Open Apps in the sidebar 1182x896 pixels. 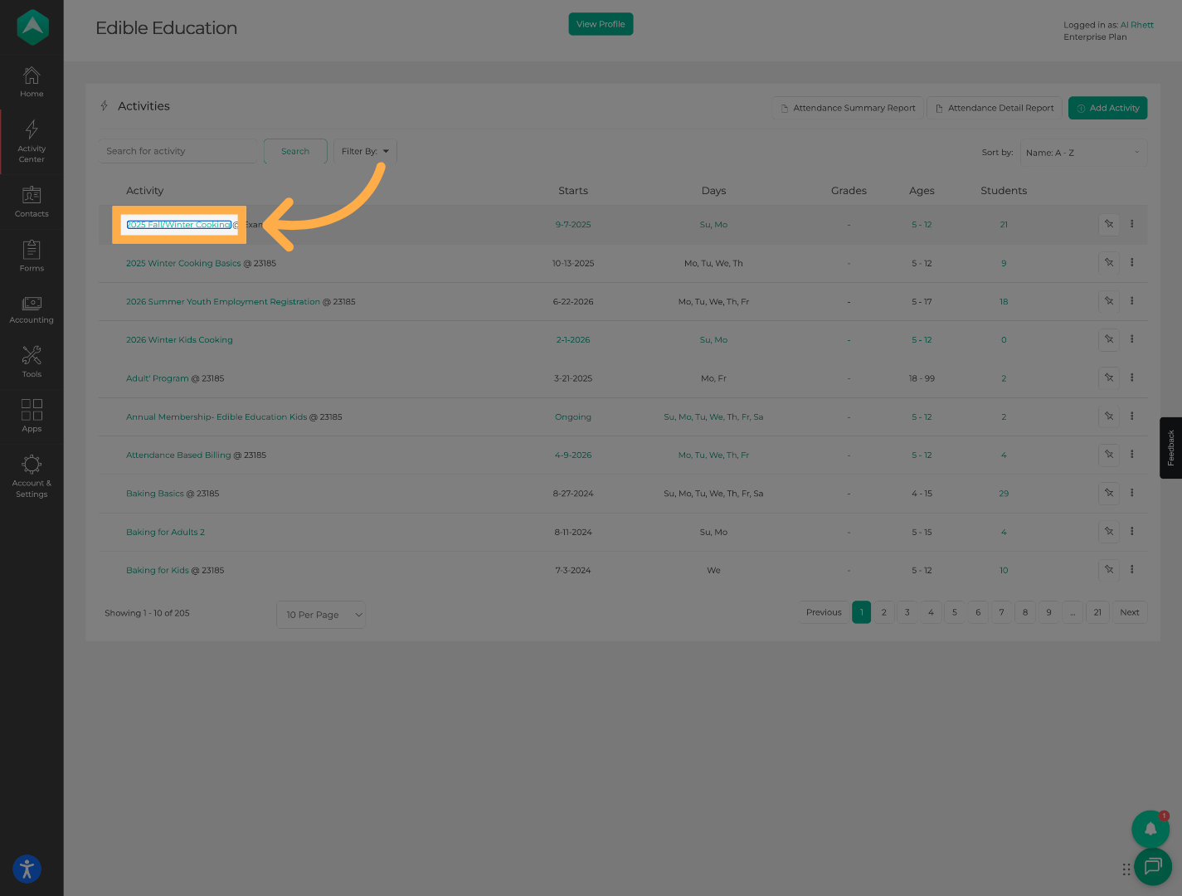point(32,416)
